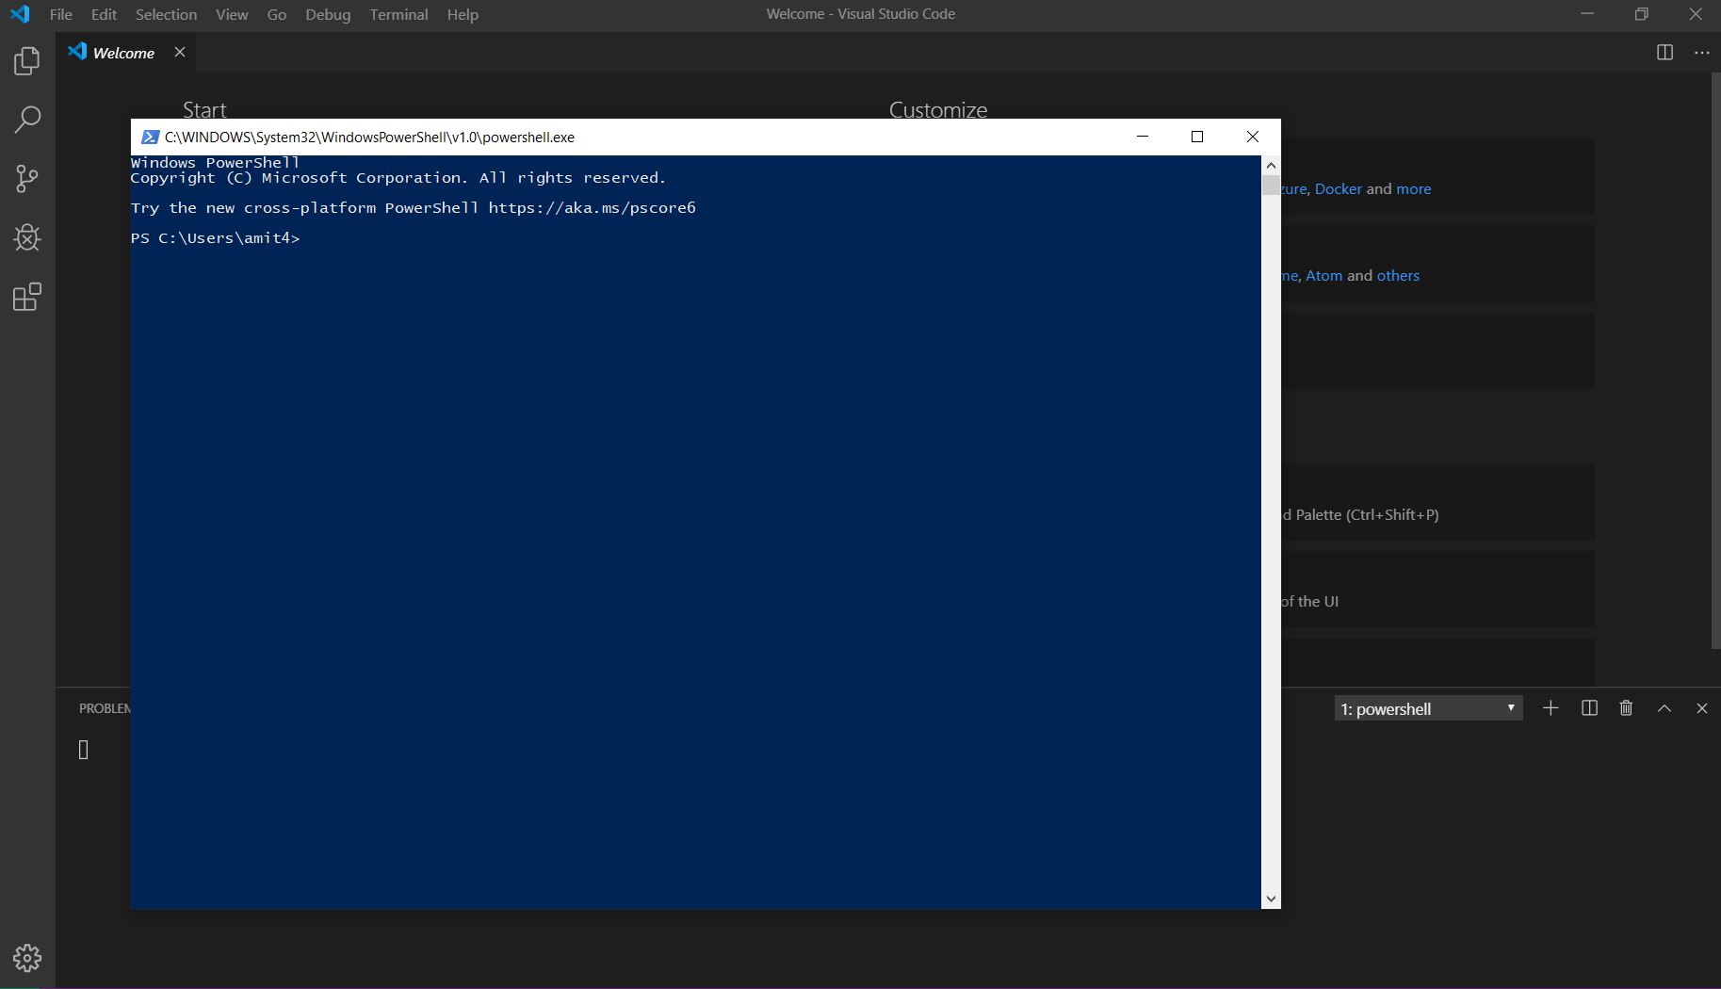Open Source Control view in activity bar
The height and width of the screenshot is (989, 1721).
tap(27, 179)
